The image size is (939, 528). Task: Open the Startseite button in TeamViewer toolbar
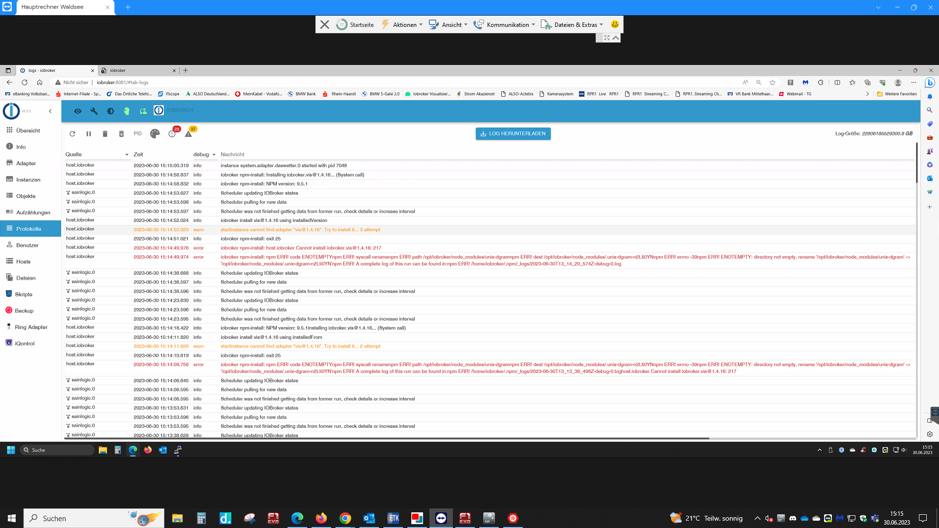point(356,24)
